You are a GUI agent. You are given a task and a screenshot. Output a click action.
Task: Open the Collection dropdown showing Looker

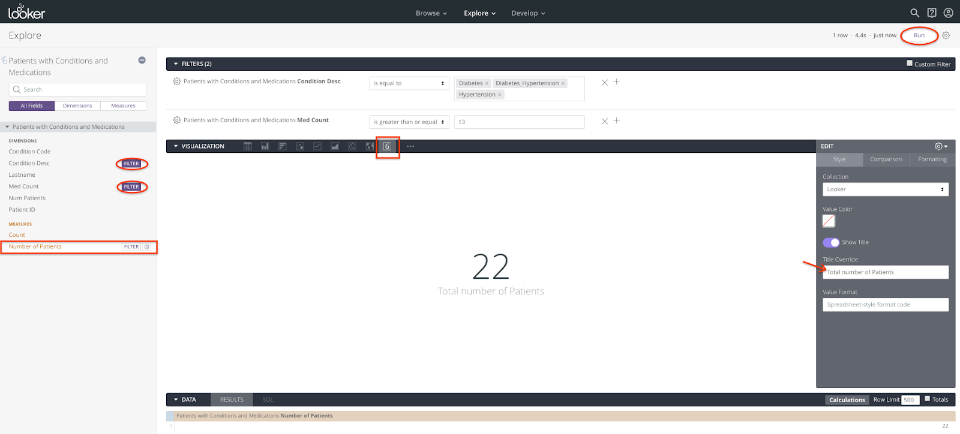point(885,189)
